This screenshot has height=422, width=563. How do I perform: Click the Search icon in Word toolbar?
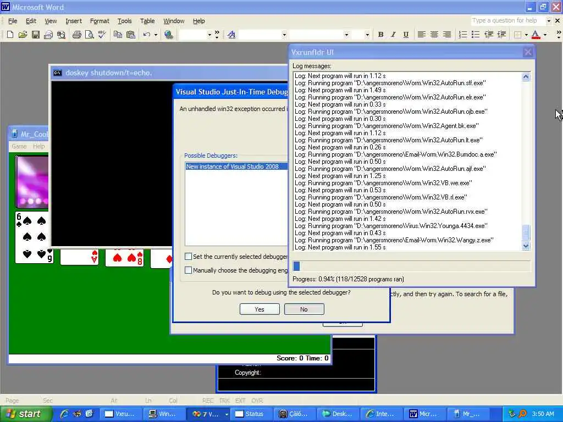pos(61,35)
